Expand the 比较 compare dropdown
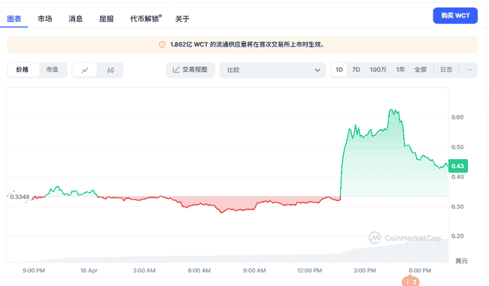Screen dimensions: 489x286 [273, 70]
